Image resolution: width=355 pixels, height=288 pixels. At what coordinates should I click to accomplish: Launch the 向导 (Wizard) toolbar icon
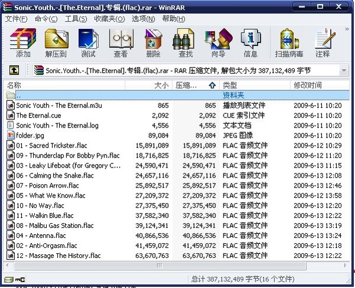pyautogui.click(x=218, y=42)
